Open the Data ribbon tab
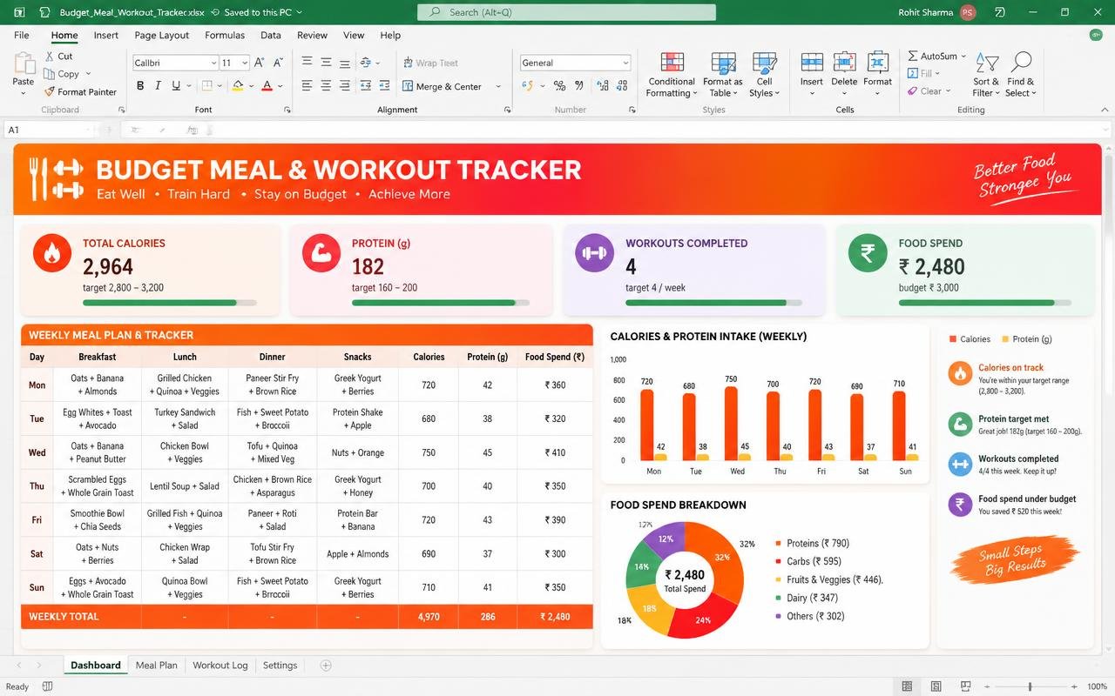 click(271, 36)
